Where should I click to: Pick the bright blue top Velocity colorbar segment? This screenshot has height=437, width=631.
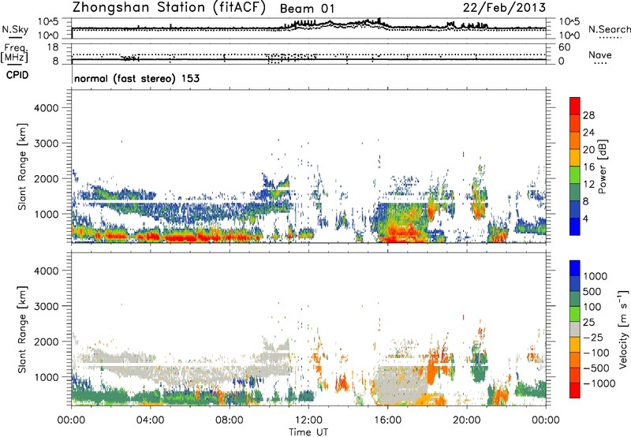point(575,268)
